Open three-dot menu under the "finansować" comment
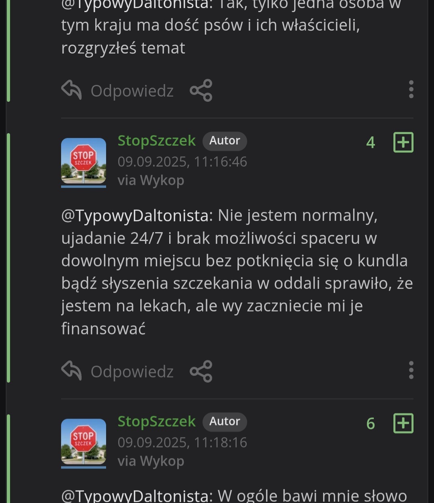434x503 pixels. click(x=411, y=370)
